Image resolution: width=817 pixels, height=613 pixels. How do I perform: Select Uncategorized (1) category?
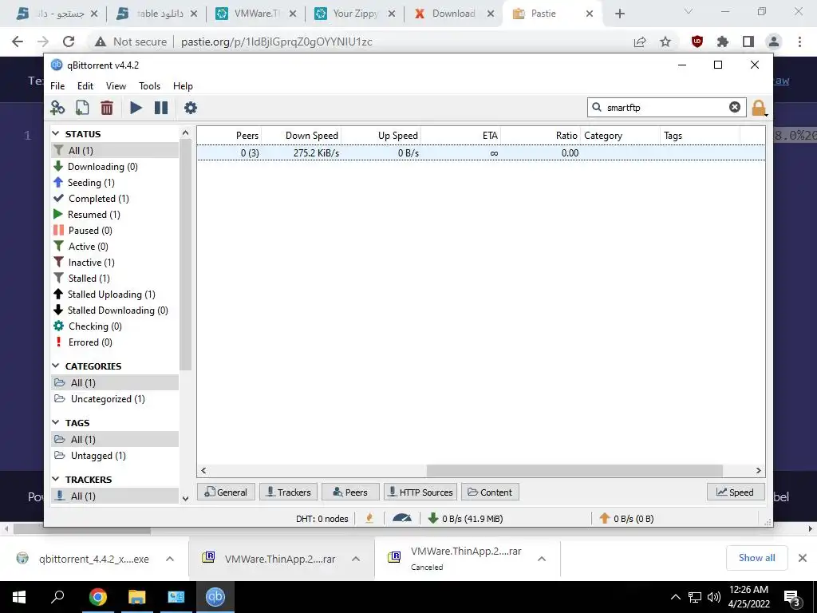[100, 399]
